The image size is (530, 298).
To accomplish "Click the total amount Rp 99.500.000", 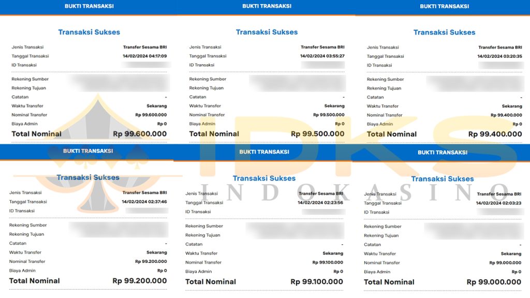I will click(x=317, y=134).
